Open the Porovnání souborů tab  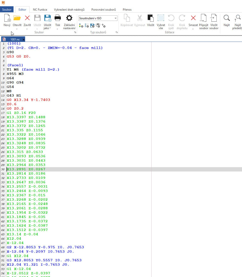[104, 10]
